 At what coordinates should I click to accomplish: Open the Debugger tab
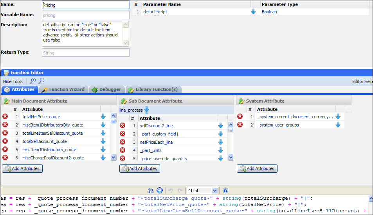tap(107, 90)
